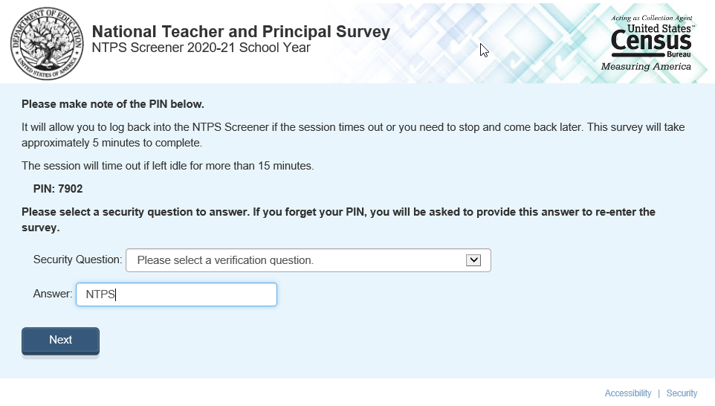The width and height of the screenshot is (715, 406).
Task: Click the Security Question label
Action: 77,260
